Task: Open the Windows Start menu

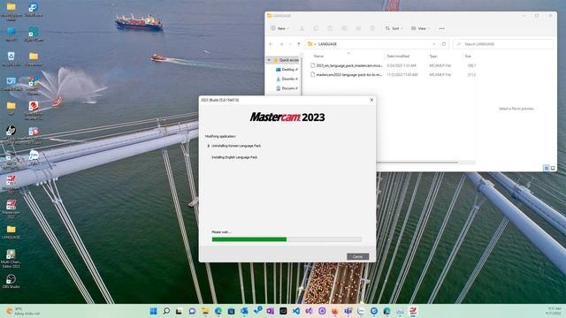Action: pyautogui.click(x=153, y=311)
